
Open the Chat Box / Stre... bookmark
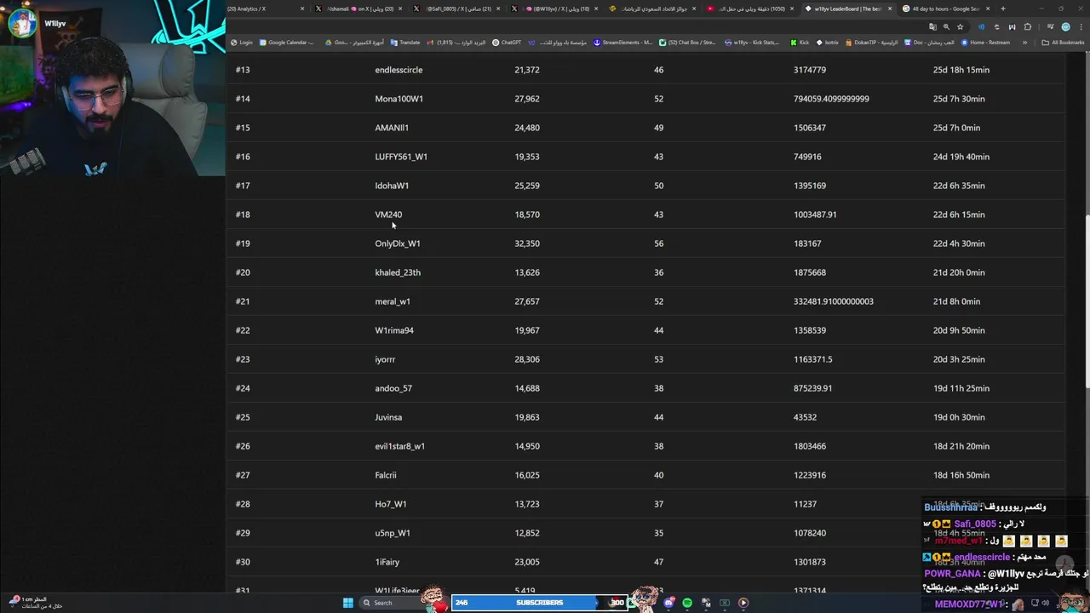coord(688,43)
